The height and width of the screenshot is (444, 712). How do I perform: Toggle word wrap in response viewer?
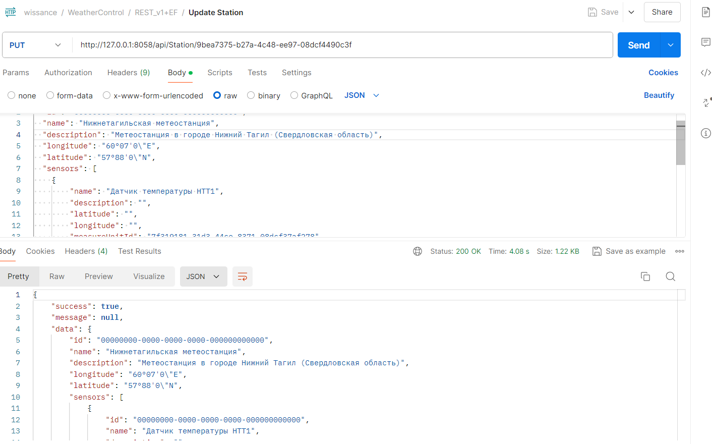[x=243, y=276]
